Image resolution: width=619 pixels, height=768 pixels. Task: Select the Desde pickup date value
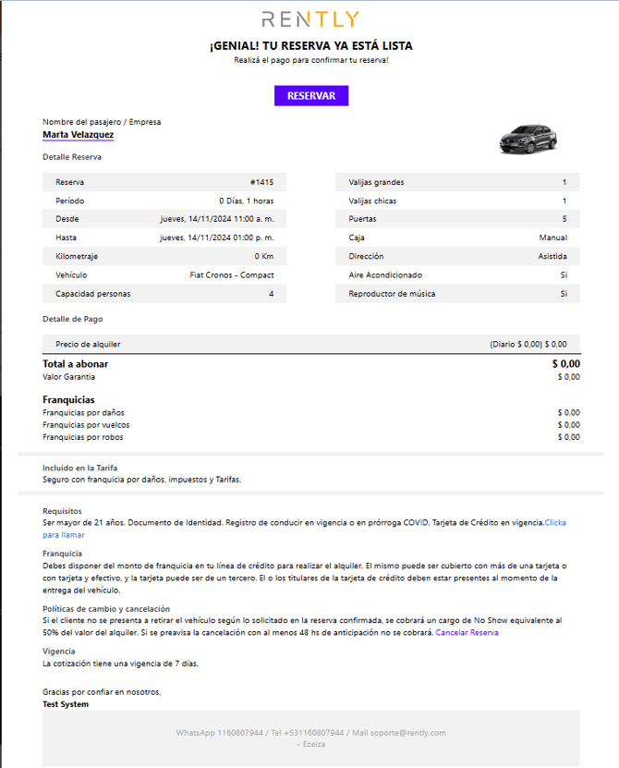216,219
